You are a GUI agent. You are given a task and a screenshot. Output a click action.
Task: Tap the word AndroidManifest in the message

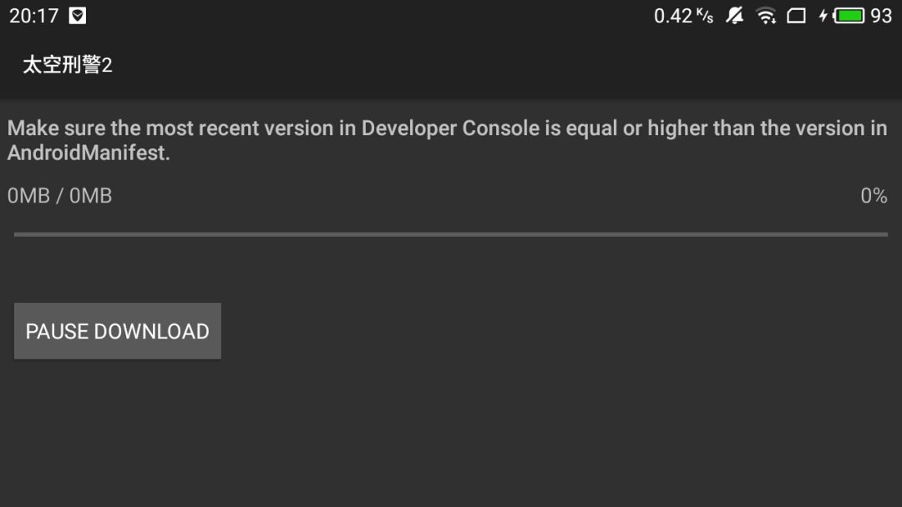[86, 153]
